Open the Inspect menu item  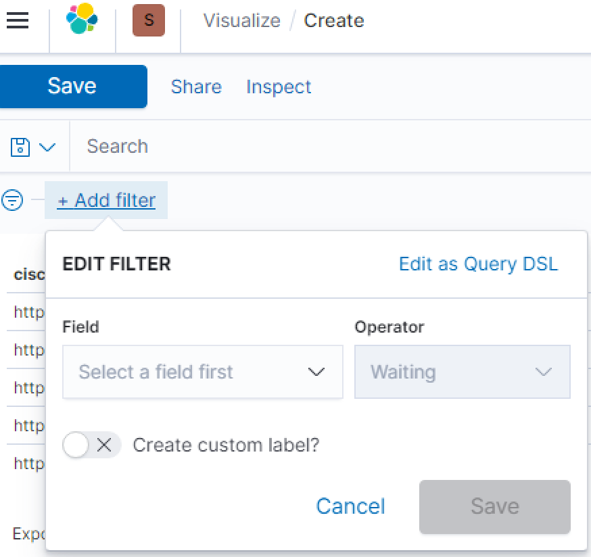(x=279, y=87)
